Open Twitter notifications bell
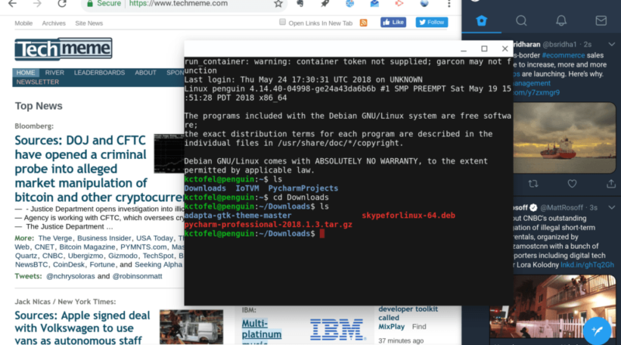The height and width of the screenshot is (345, 621). [561, 21]
